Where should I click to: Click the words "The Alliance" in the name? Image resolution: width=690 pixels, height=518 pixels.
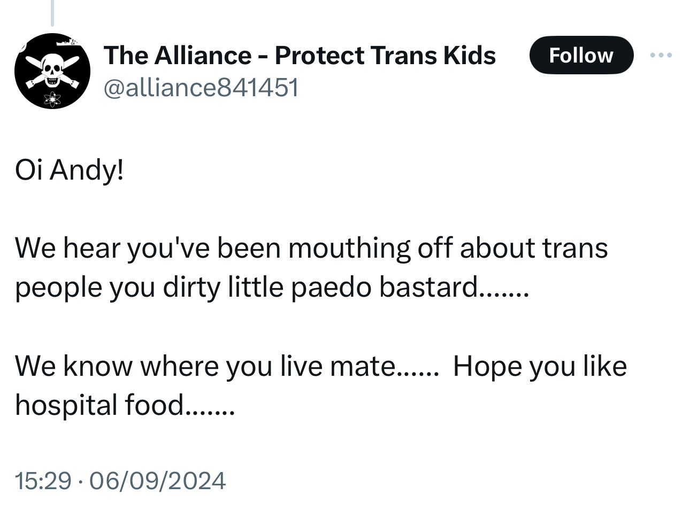178,55
